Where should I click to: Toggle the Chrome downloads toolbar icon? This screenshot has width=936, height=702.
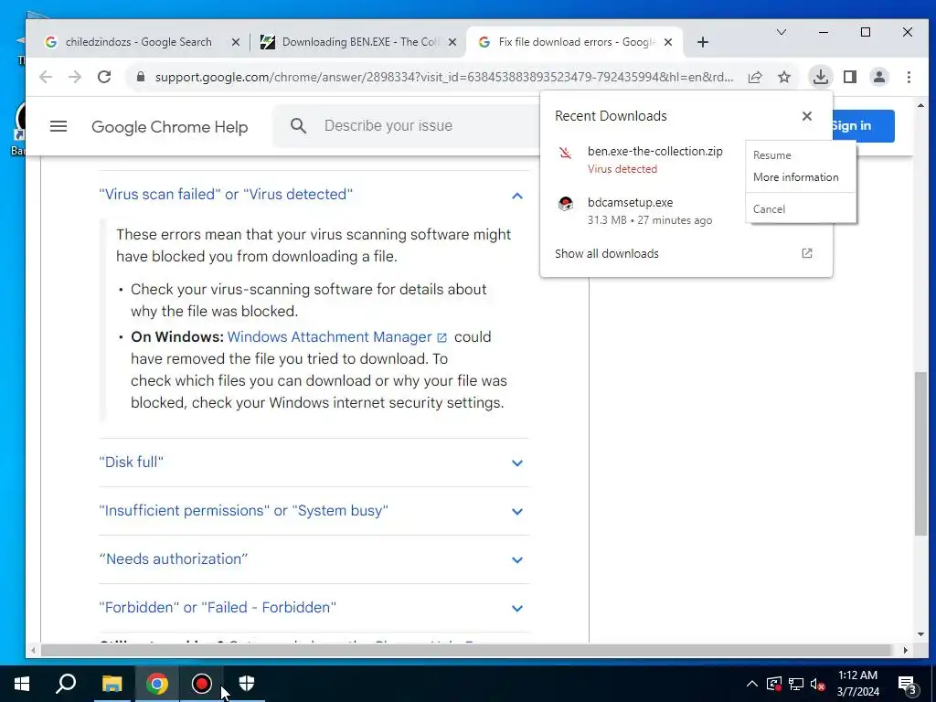coord(821,77)
